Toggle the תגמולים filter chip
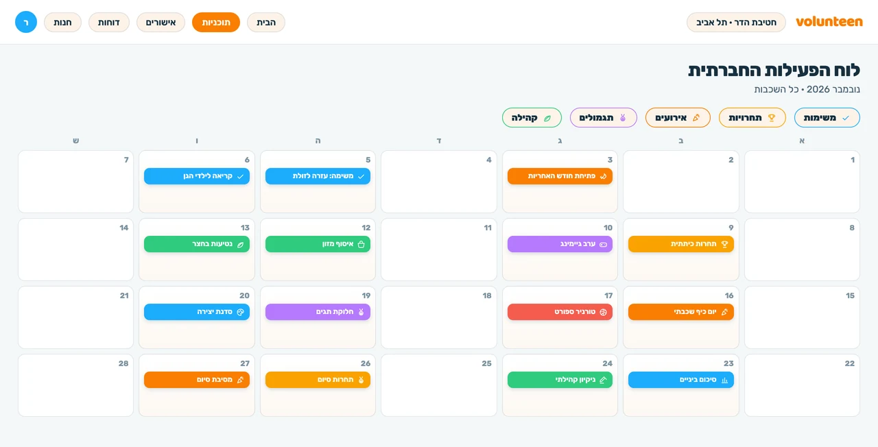878x447 pixels. click(x=604, y=118)
